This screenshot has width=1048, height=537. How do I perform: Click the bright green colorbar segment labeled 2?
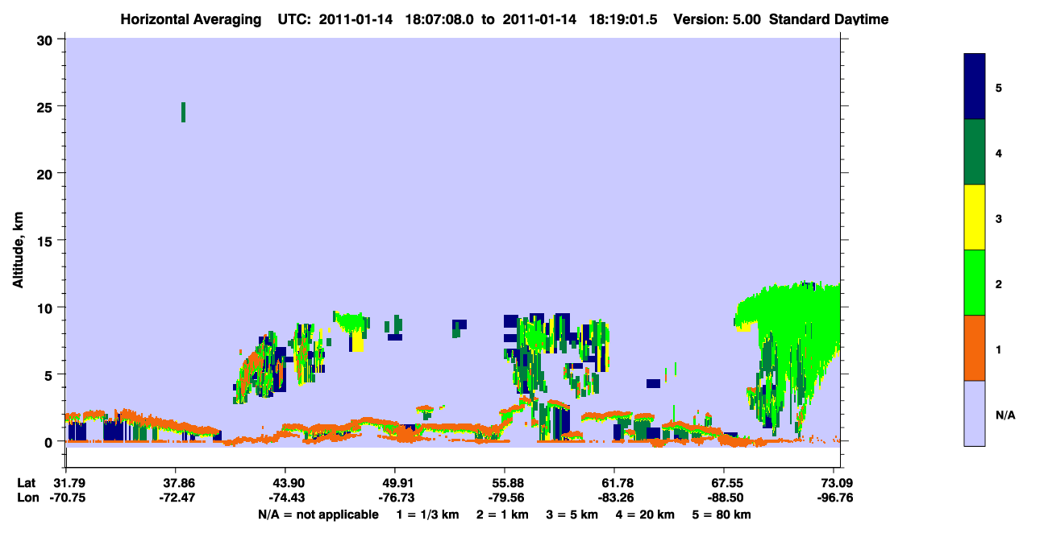(x=975, y=283)
